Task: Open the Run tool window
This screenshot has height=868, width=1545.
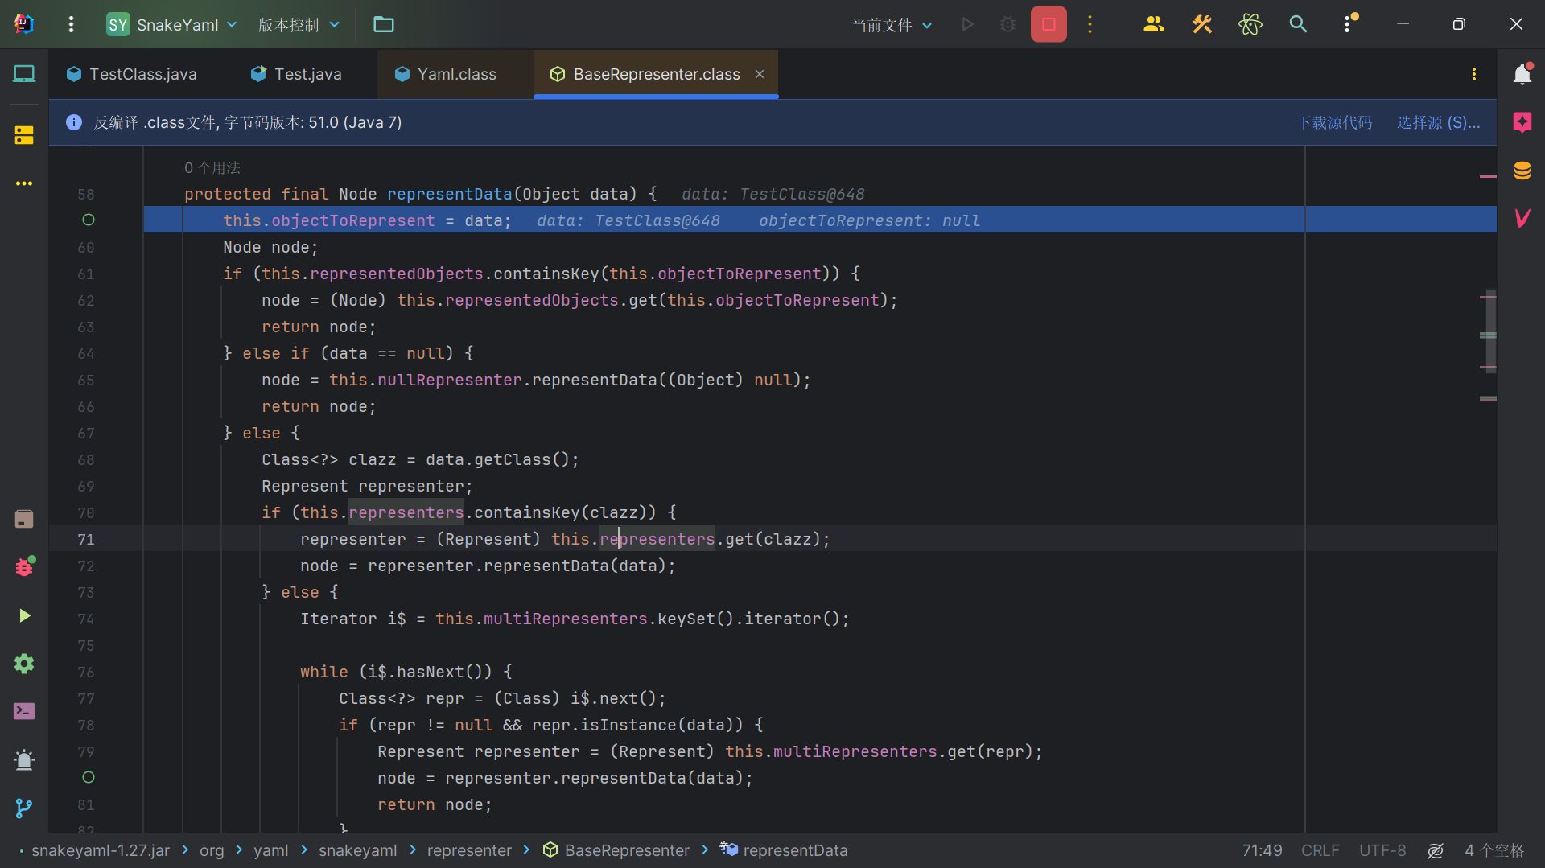Action: point(24,615)
